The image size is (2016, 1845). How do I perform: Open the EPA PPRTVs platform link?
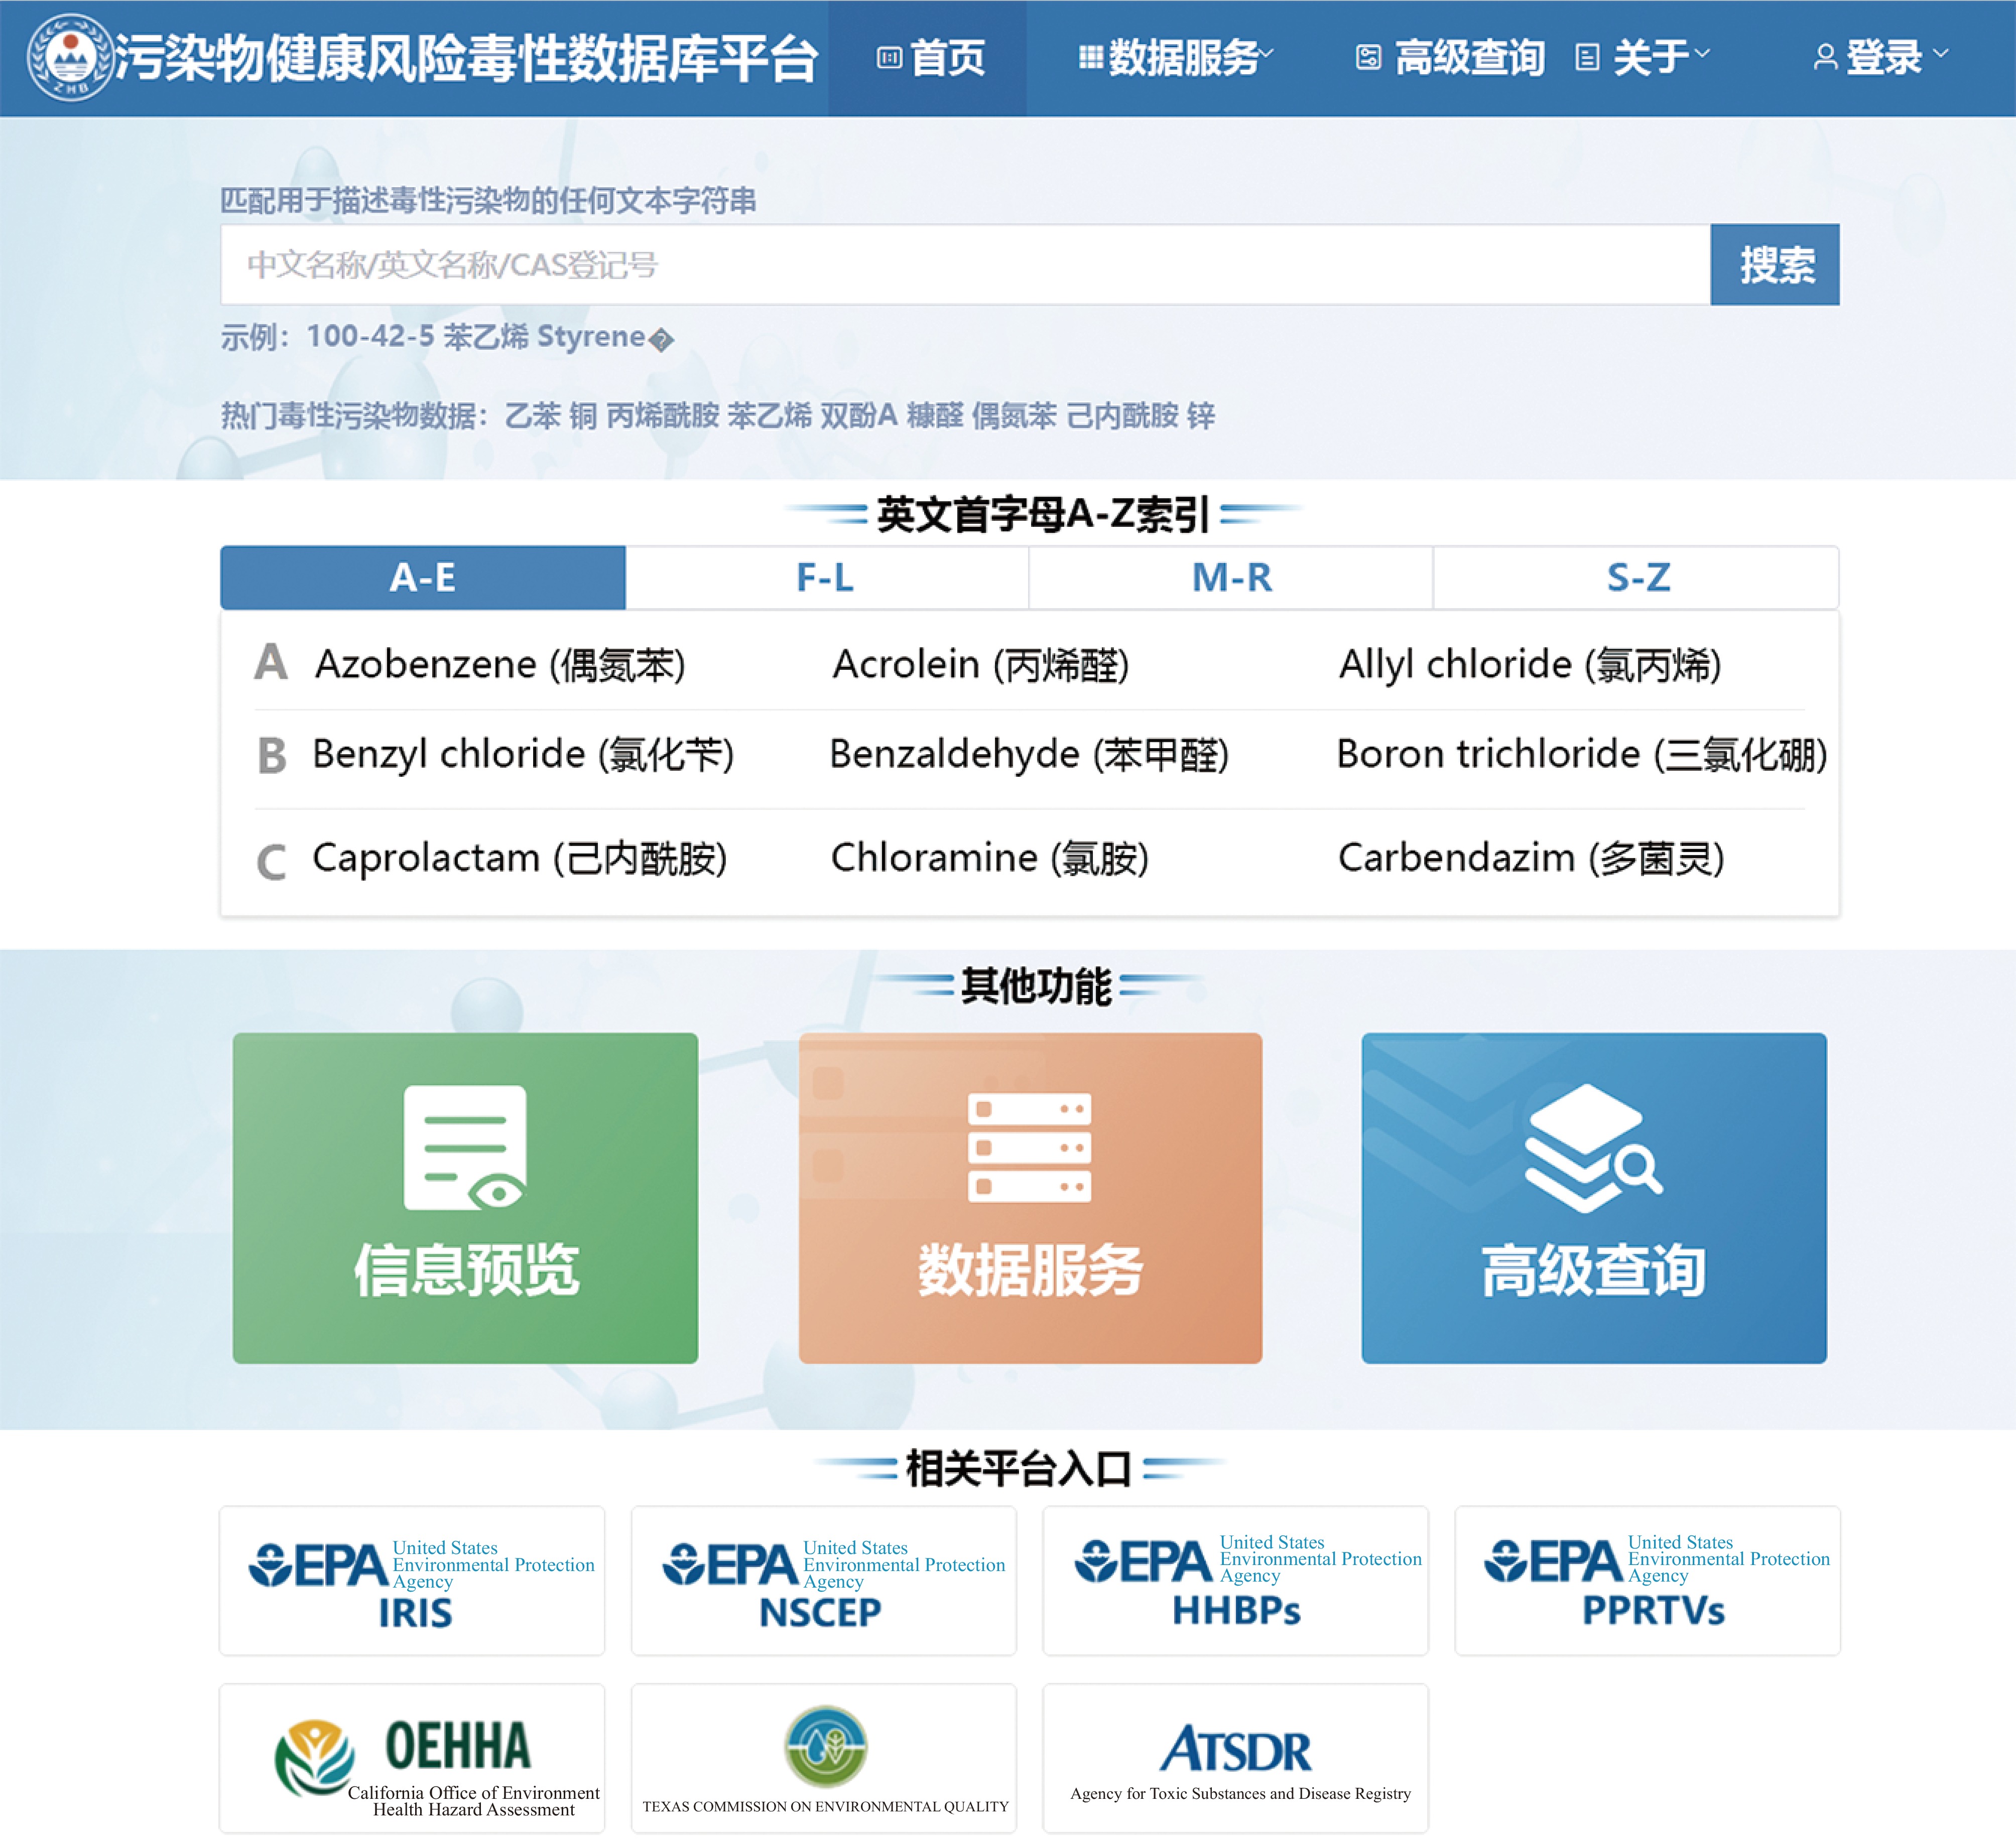click(1648, 1580)
